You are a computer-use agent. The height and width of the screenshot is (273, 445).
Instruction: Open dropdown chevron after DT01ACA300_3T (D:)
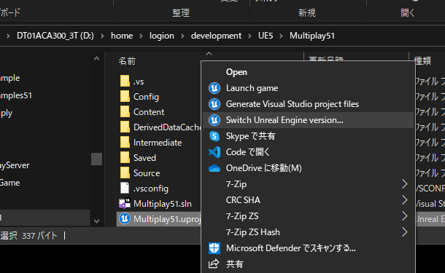pyautogui.click(x=102, y=36)
